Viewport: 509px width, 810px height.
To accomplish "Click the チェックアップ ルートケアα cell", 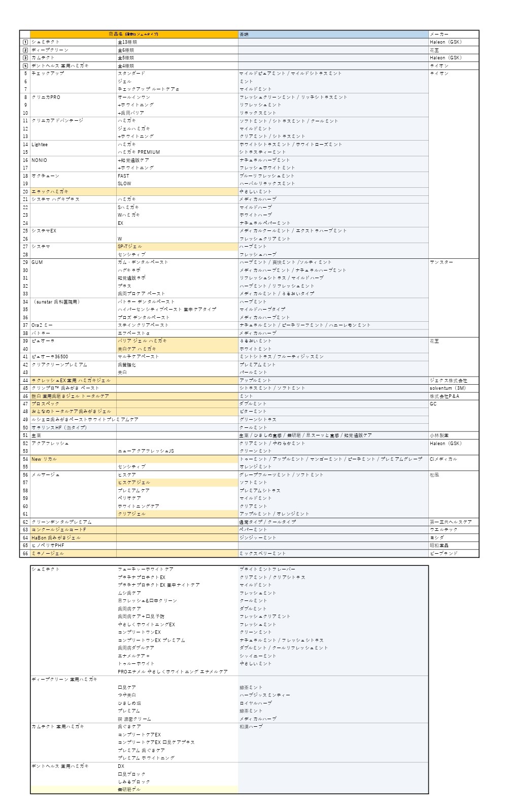I will [x=177, y=89].
